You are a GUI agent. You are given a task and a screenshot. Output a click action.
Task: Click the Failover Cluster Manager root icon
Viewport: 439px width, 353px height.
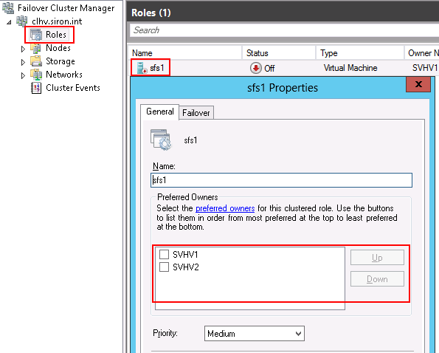(8, 7)
